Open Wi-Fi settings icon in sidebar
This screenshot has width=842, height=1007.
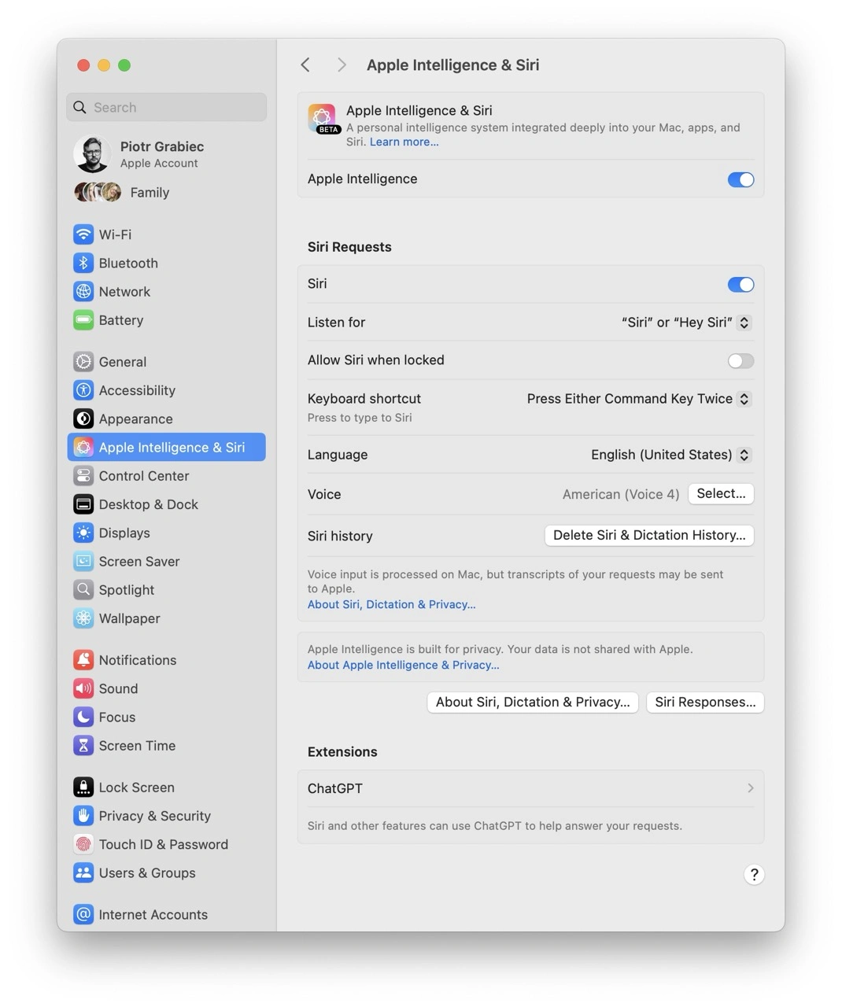83,234
